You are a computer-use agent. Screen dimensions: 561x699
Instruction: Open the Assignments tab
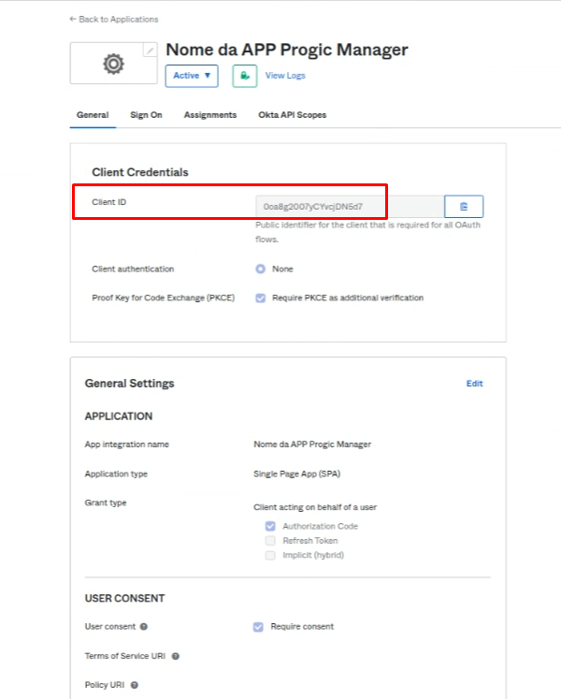(210, 115)
